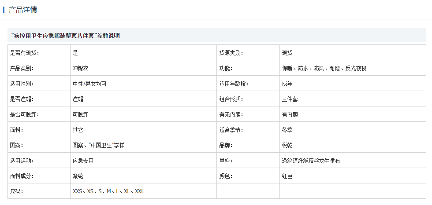The image size is (432, 205).
Task: Click the 红色 color value
Action: pyautogui.click(x=287, y=176)
